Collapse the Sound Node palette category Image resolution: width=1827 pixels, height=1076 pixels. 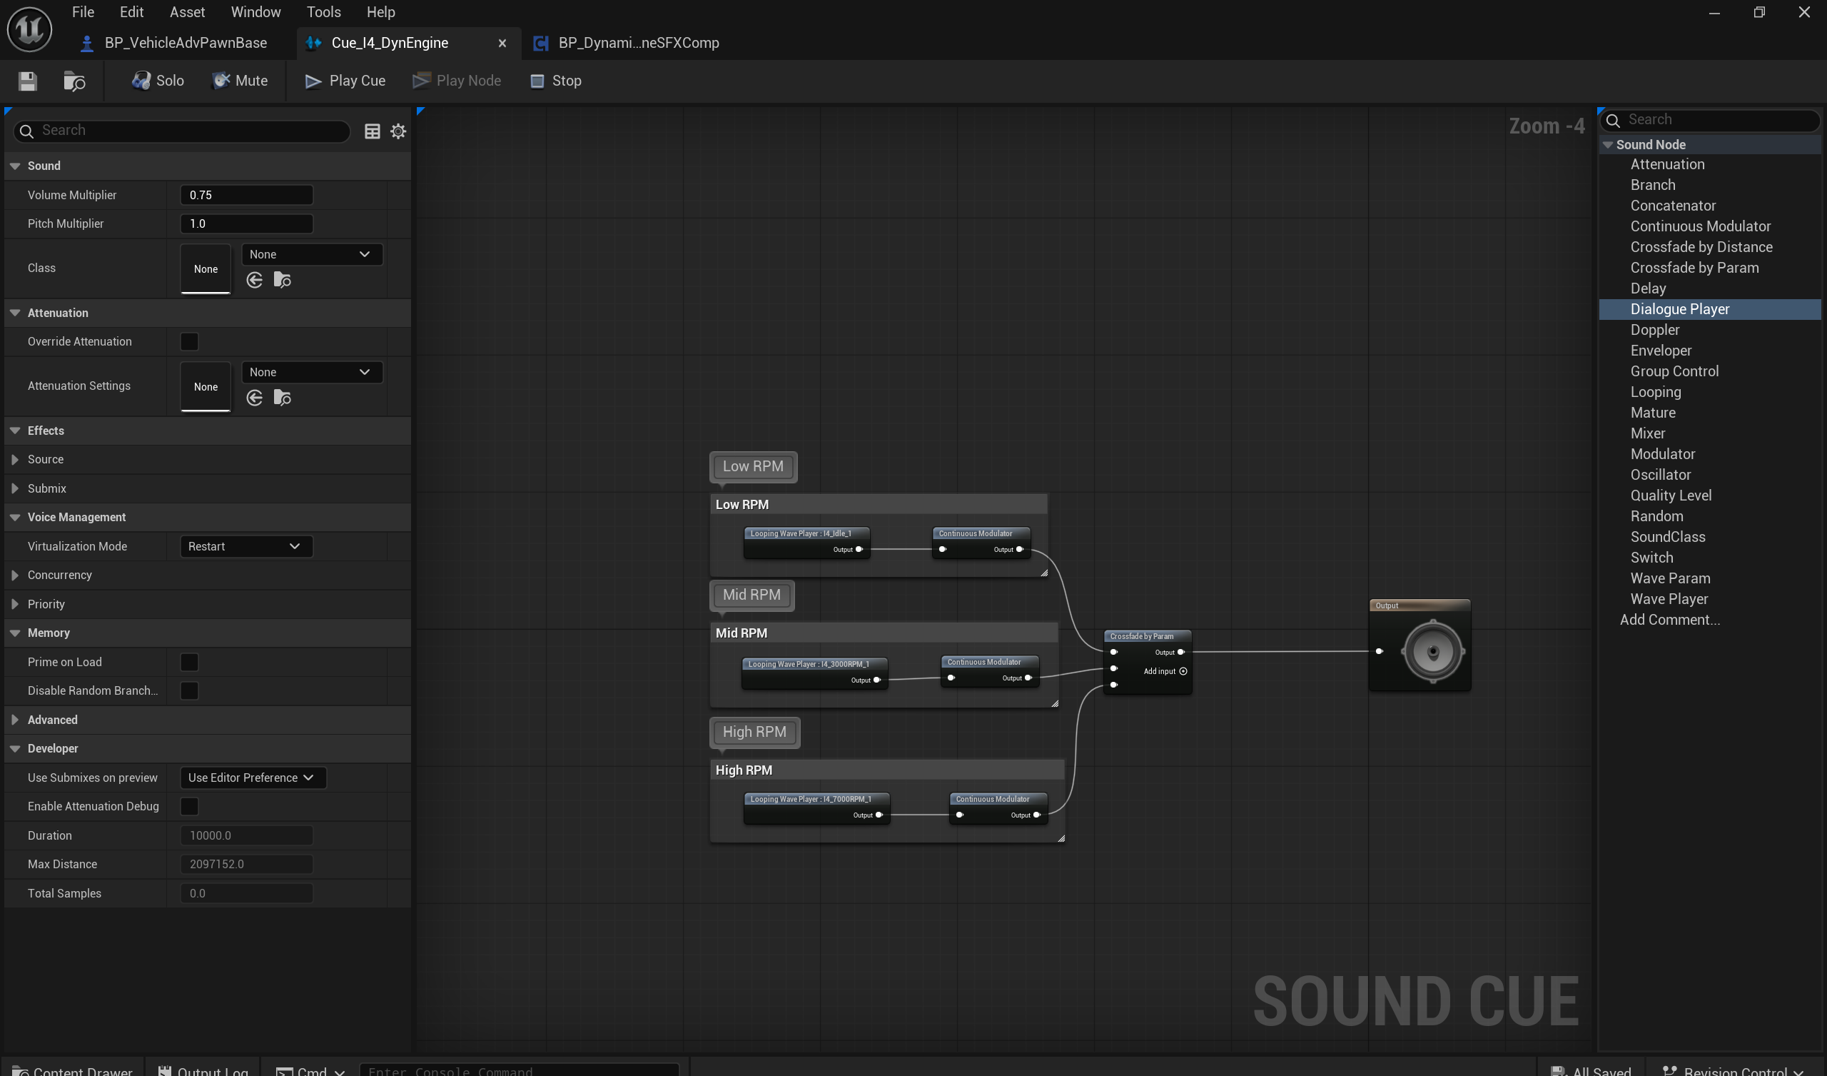click(x=1607, y=145)
